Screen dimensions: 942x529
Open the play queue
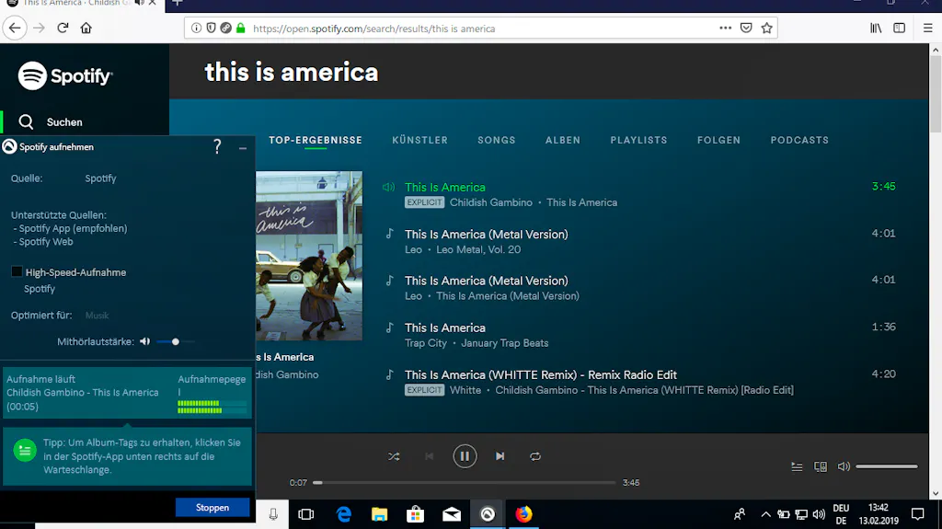click(797, 466)
